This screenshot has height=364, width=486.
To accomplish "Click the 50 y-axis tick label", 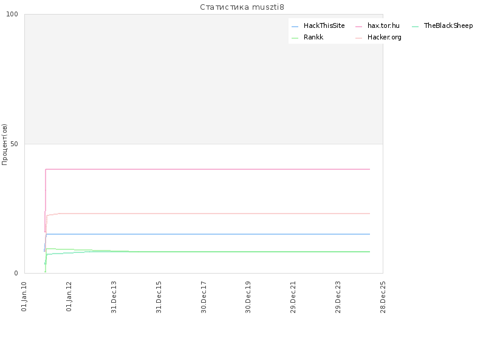I will coord(14,144).
